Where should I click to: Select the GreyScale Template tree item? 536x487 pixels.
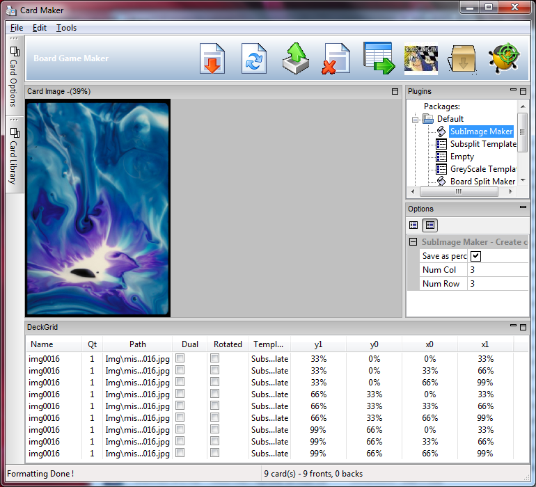click(483, 169)
